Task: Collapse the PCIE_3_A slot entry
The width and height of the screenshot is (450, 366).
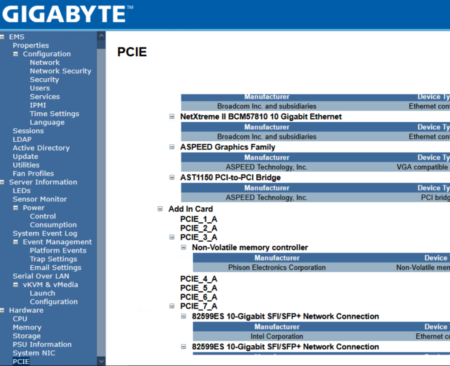Action: pyautogui.click(x=172, y=238)
